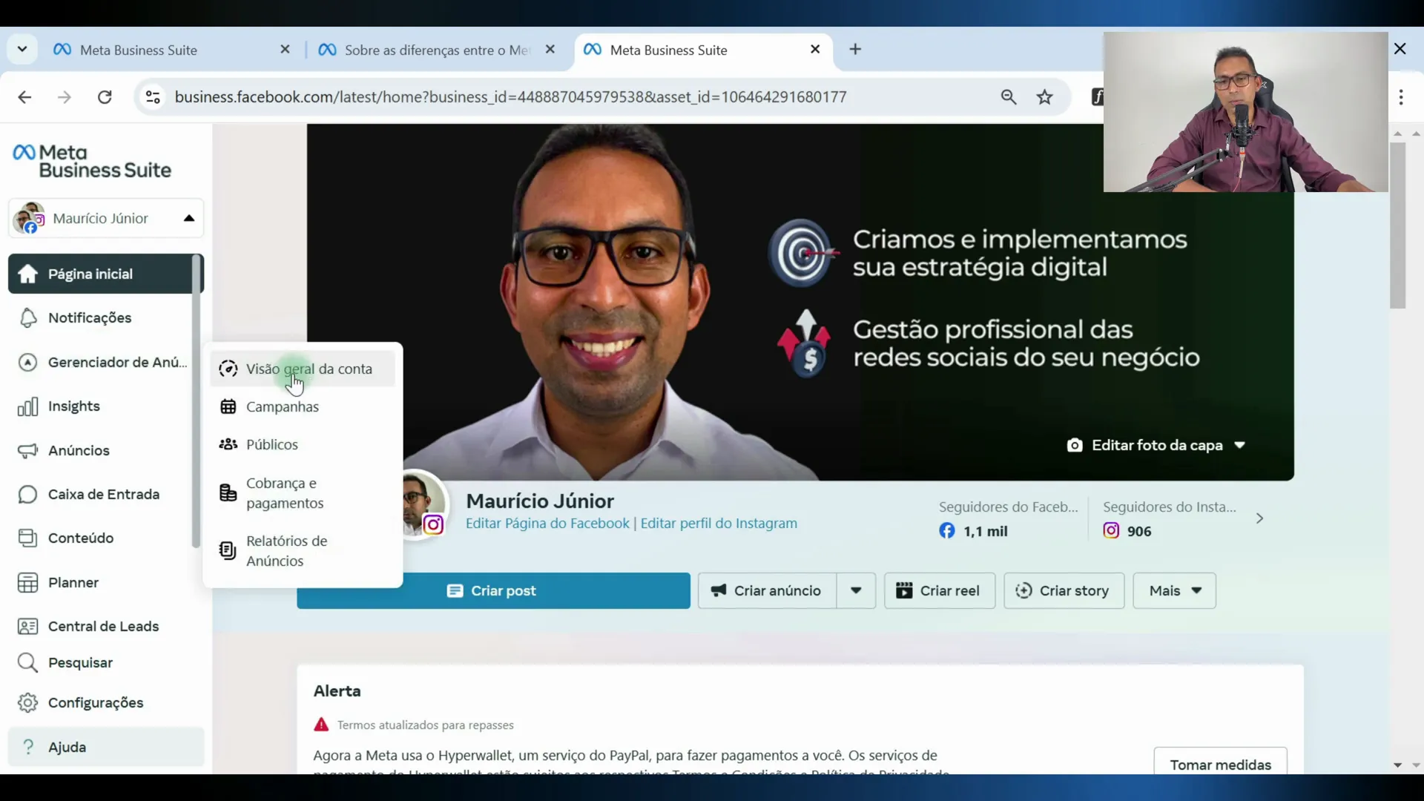1424x801 pixels.
Task: Click the Ajuda question mark icon
Action: [x=28, y=747]
